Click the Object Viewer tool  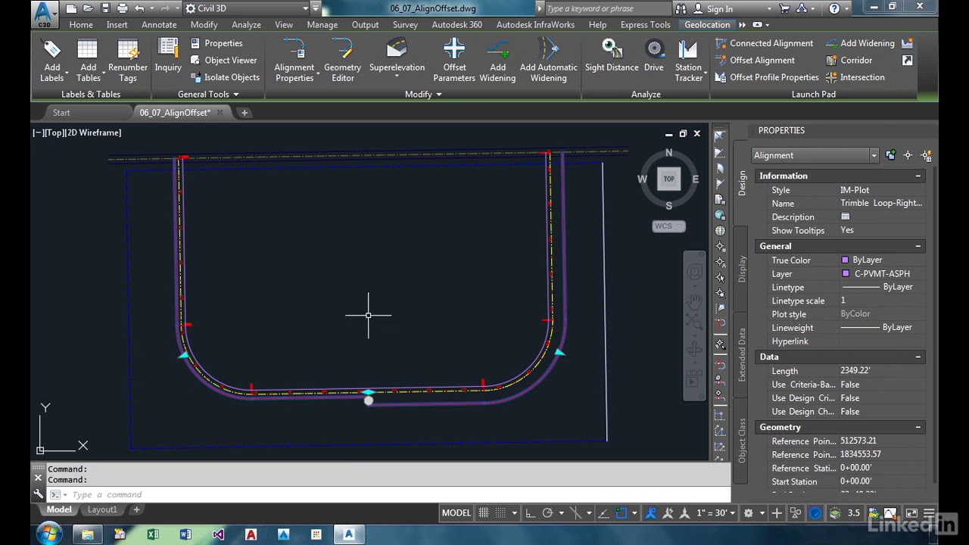coord(223,61)
